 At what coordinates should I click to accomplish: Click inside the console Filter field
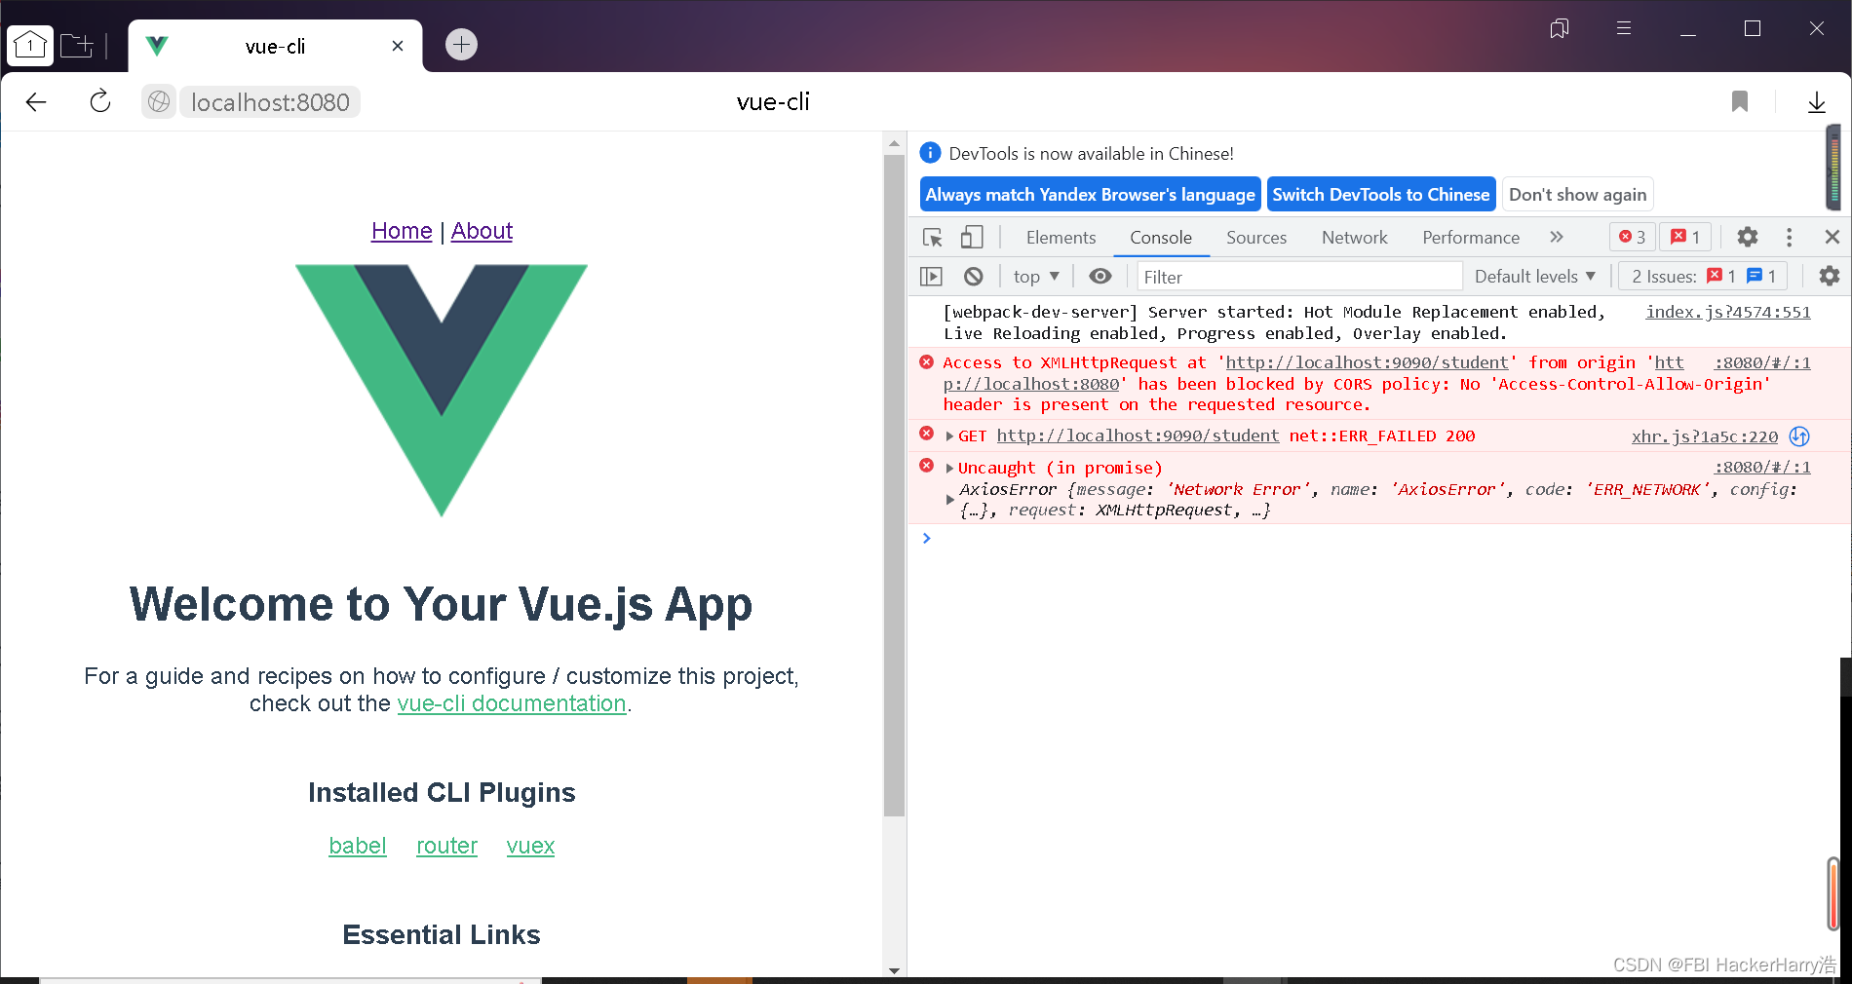tap(1296, 276)
